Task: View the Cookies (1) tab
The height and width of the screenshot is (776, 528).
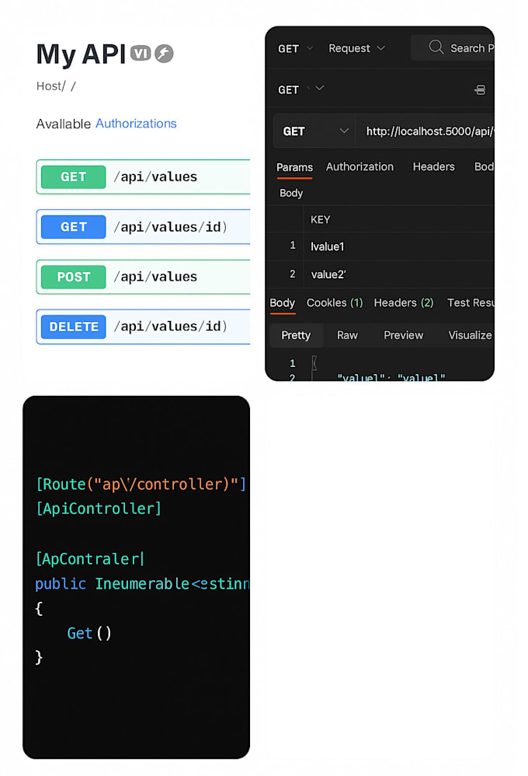Action: 334,302
